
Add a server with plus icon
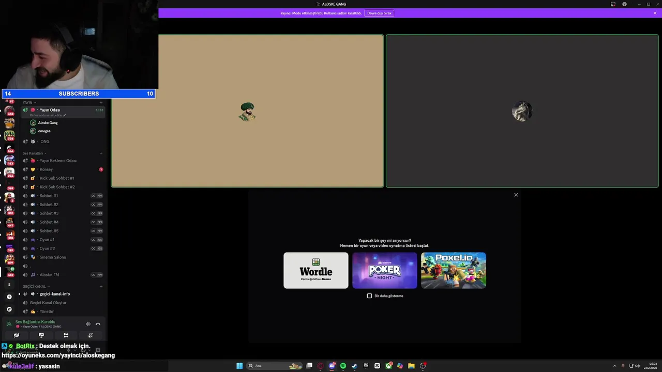click(9, 297)
